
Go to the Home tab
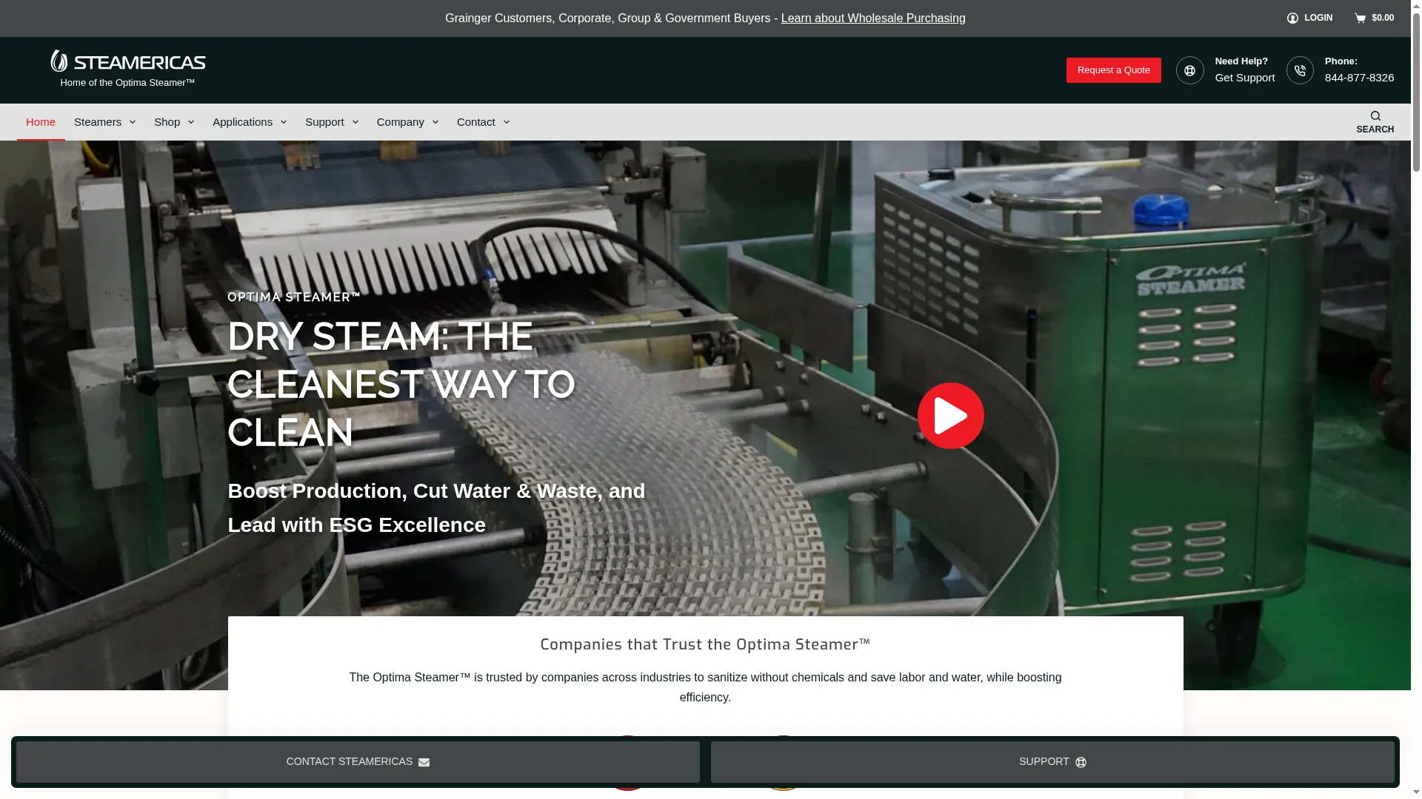coord(41,122)
